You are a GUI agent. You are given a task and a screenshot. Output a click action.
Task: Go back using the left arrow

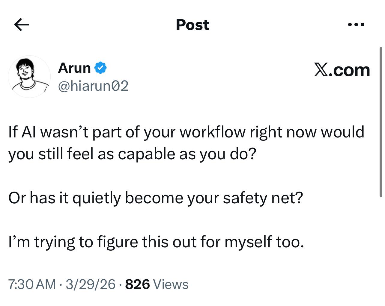21,25
